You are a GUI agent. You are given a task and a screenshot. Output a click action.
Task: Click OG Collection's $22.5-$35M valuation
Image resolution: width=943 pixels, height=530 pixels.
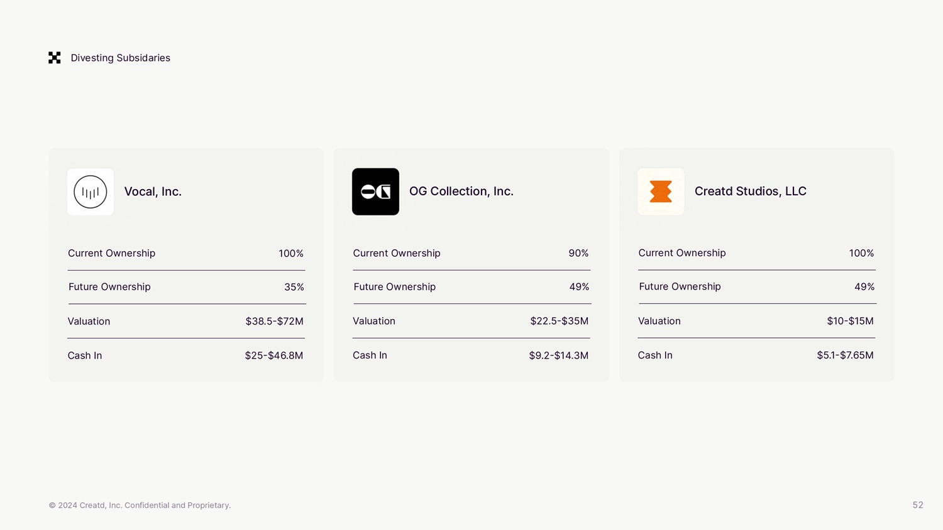(559, 321)
